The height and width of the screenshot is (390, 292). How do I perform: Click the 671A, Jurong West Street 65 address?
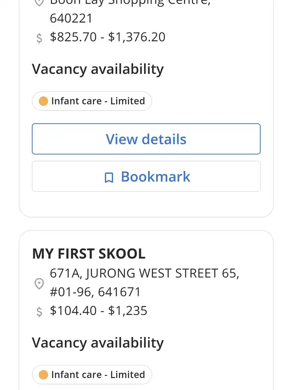(x=144, y=273)
